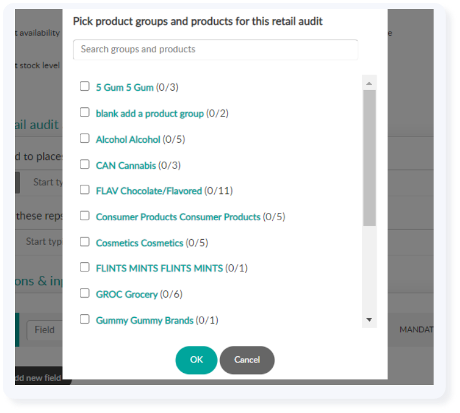Tick the blank add a product group checkbox

(85, 112)
